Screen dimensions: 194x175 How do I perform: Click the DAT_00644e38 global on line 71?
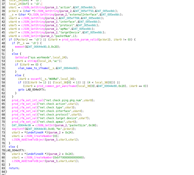coord(21,126)
